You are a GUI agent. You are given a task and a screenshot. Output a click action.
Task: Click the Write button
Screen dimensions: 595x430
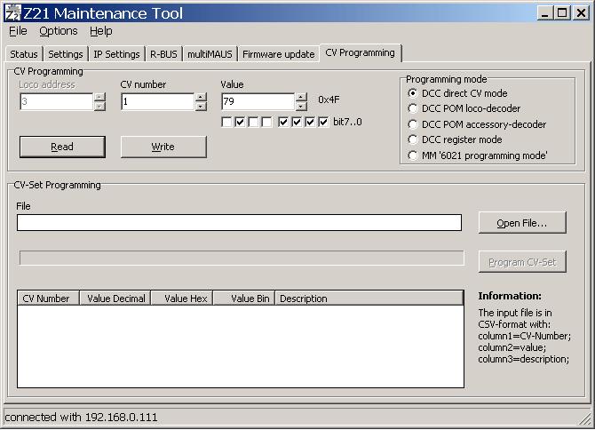click(163, 147)
